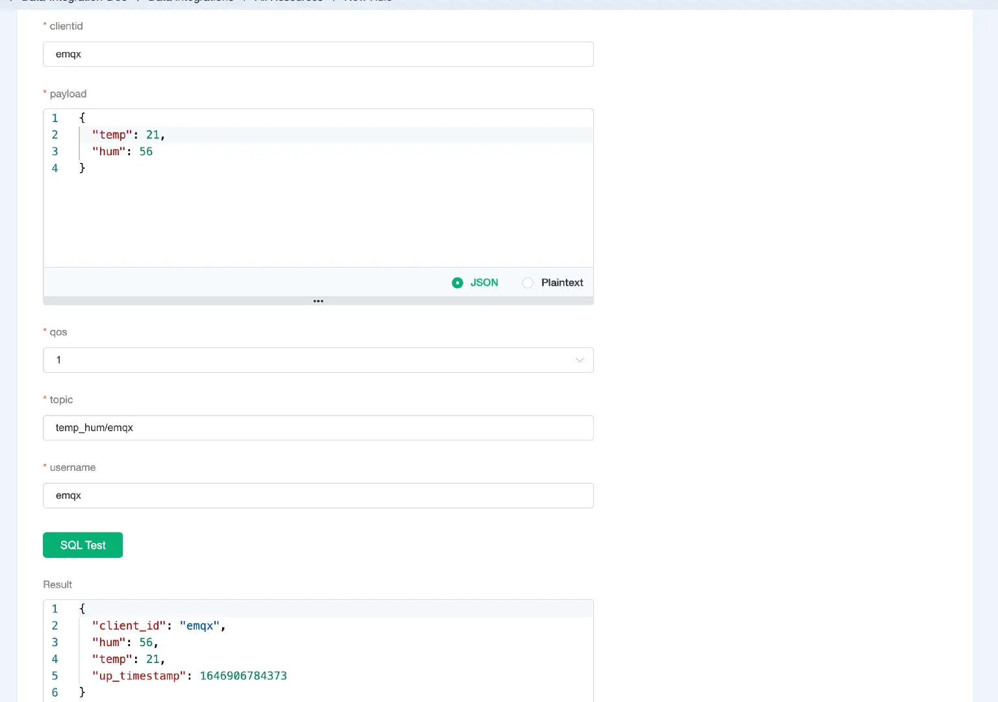The image size is (998, 702).
Task: Click the topic field temp_hum/emqx
Action: click(x=318, y=427)
